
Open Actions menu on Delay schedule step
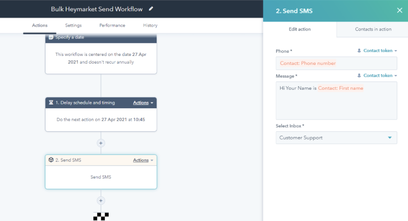click(x=143, y=103)
